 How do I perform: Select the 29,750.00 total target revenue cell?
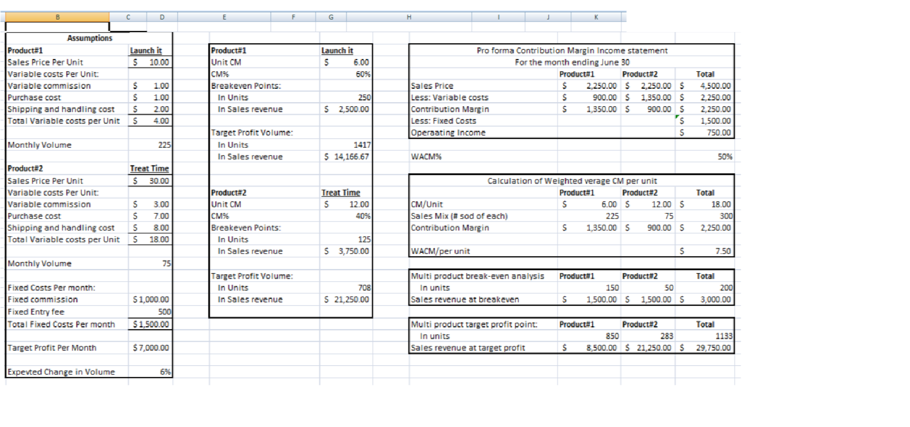coord(705,348)
